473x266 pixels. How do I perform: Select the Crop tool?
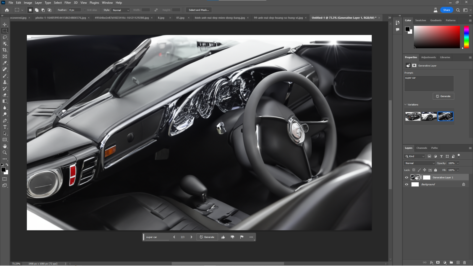point(5,50)
